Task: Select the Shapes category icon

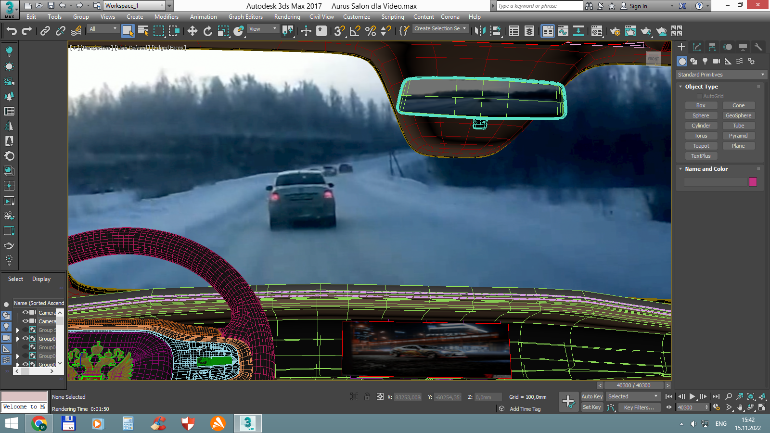Action: coord(693,61)
